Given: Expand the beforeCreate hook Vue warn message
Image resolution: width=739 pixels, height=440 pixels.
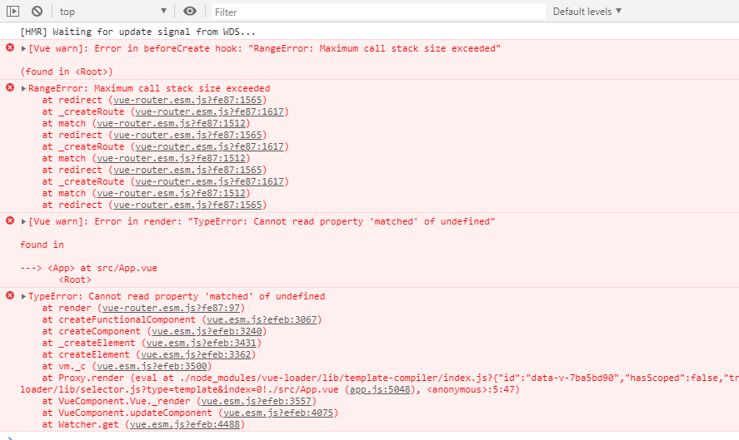Looking at the screenshot, I should point(23,48).
